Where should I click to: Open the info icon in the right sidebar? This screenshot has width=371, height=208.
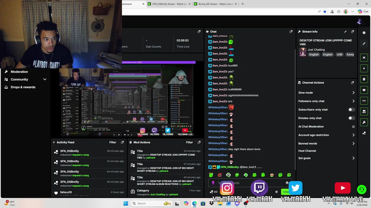coord(364,33)
